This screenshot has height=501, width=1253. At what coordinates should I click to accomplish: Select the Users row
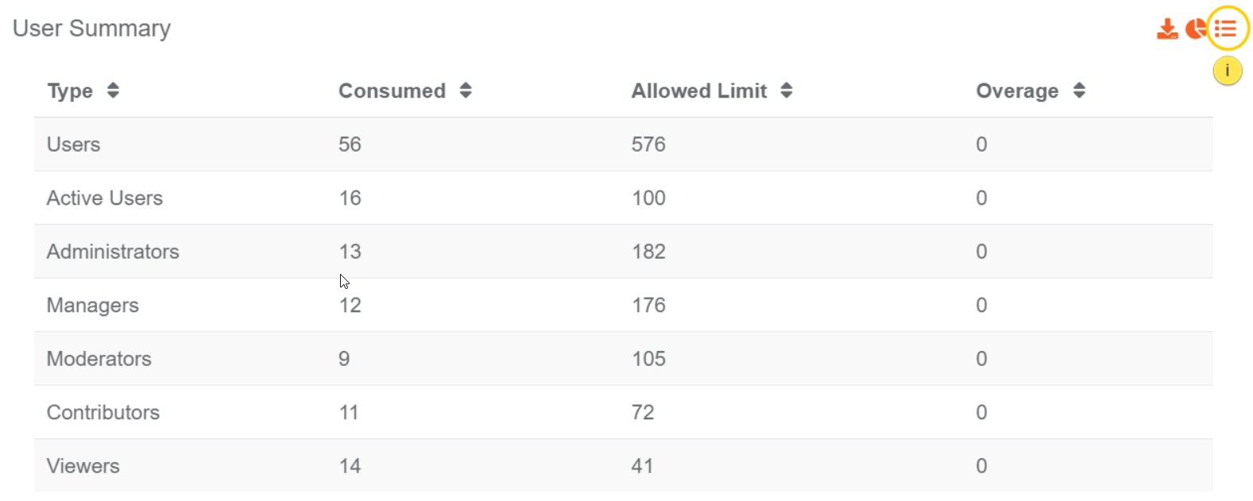point(623,145)
